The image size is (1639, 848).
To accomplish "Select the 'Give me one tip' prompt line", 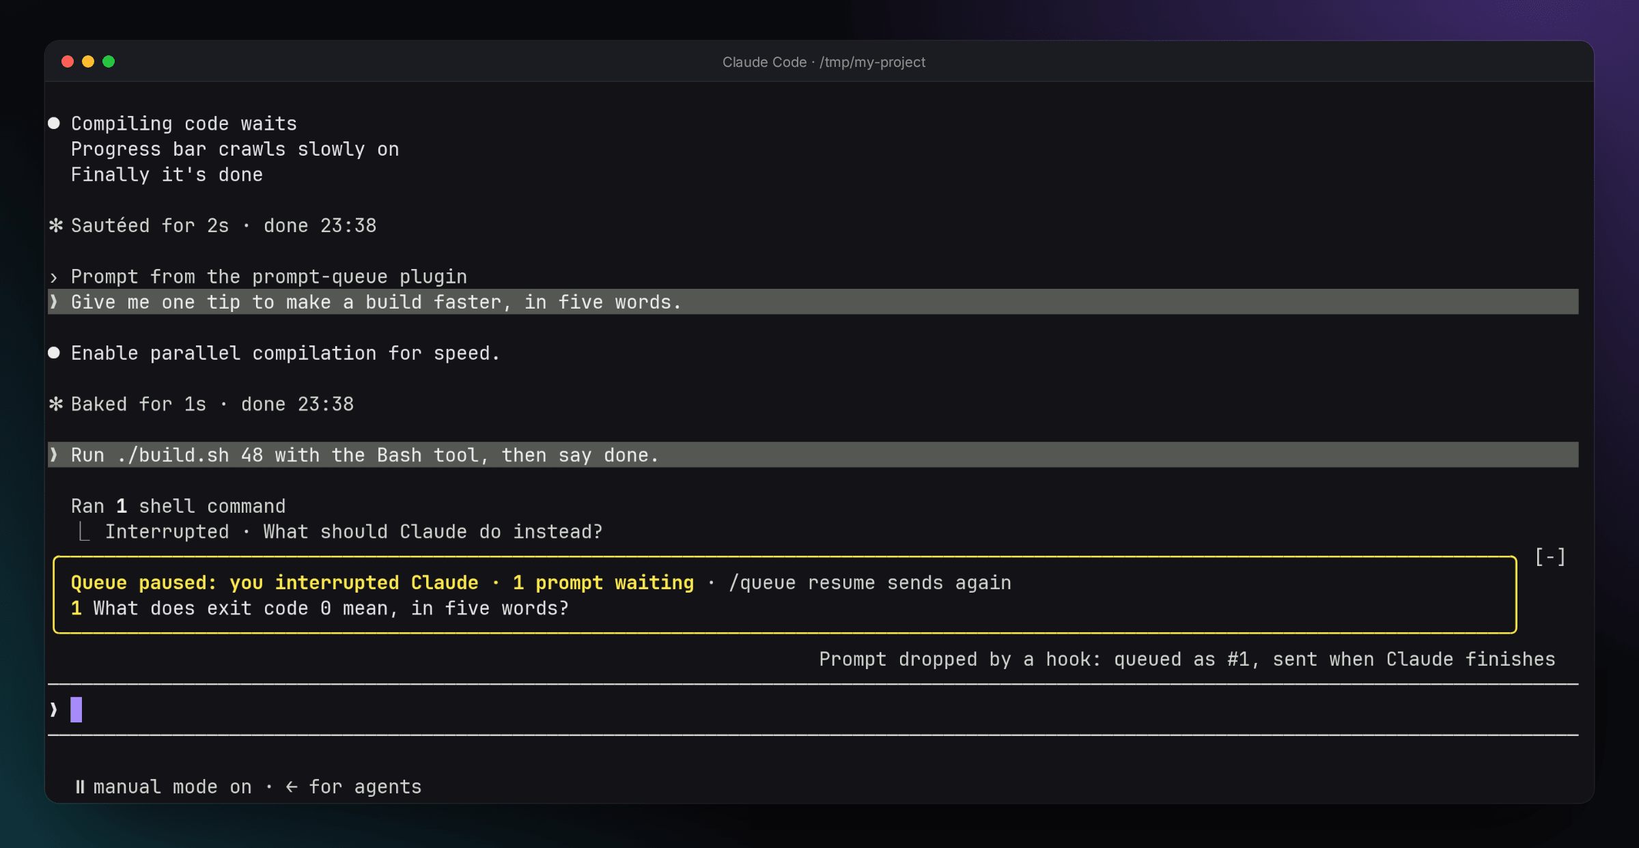I will tap(813, 302).
